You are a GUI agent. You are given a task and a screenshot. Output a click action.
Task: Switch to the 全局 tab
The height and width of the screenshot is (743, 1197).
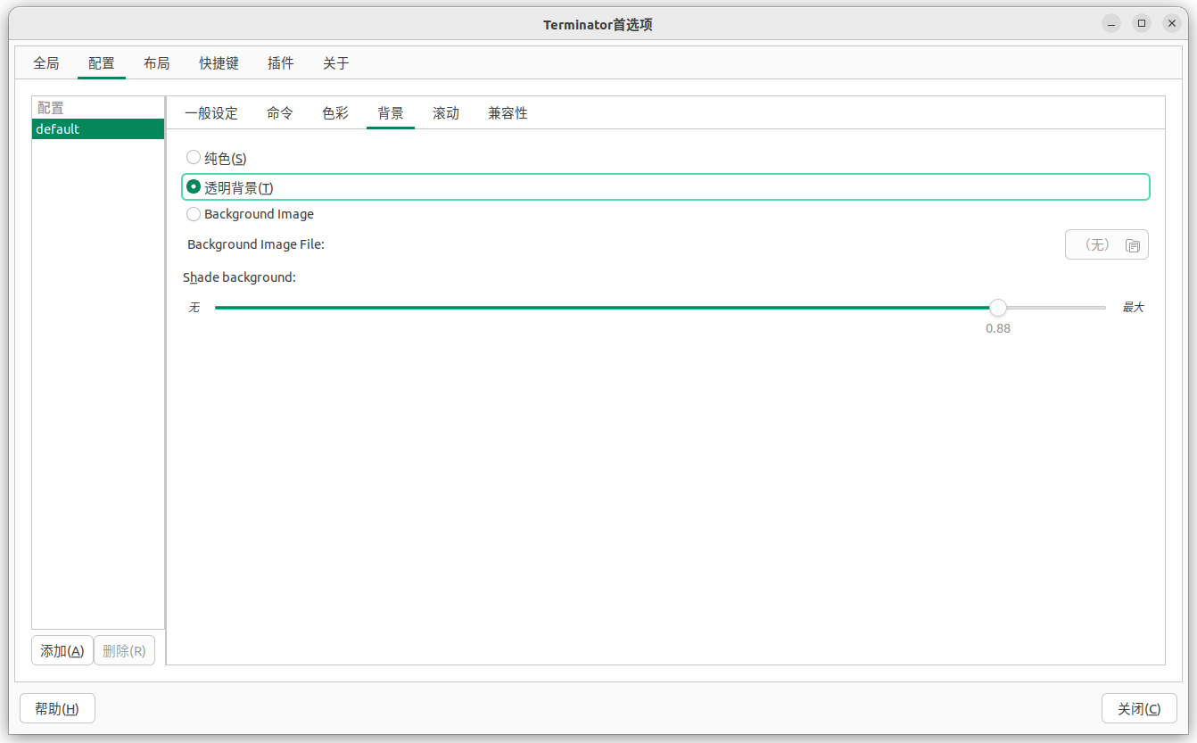46,63
